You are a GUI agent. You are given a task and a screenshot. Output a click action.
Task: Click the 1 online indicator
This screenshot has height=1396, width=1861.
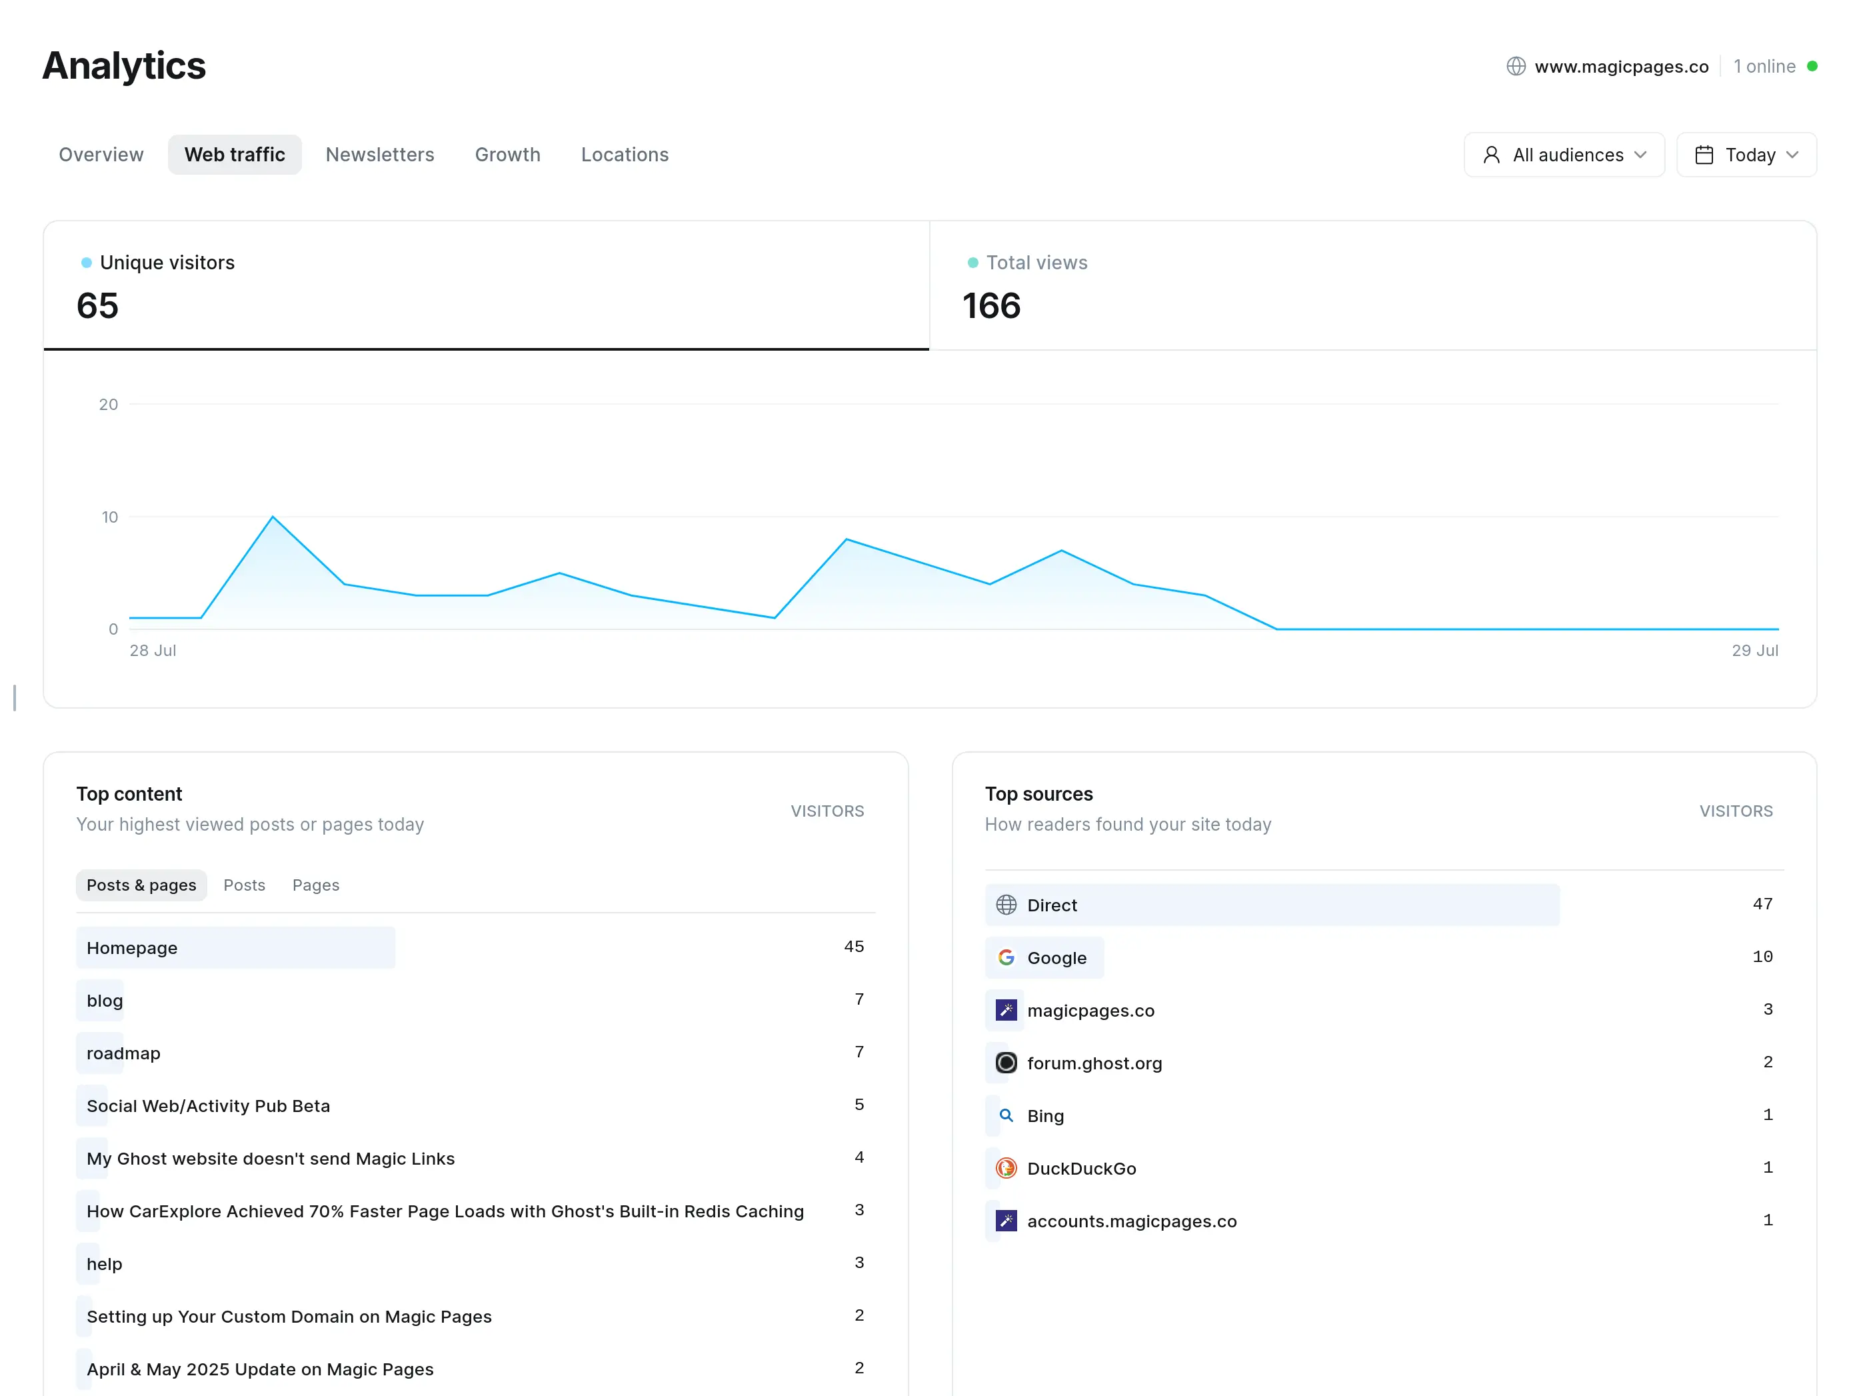(x=1764, y=67)
